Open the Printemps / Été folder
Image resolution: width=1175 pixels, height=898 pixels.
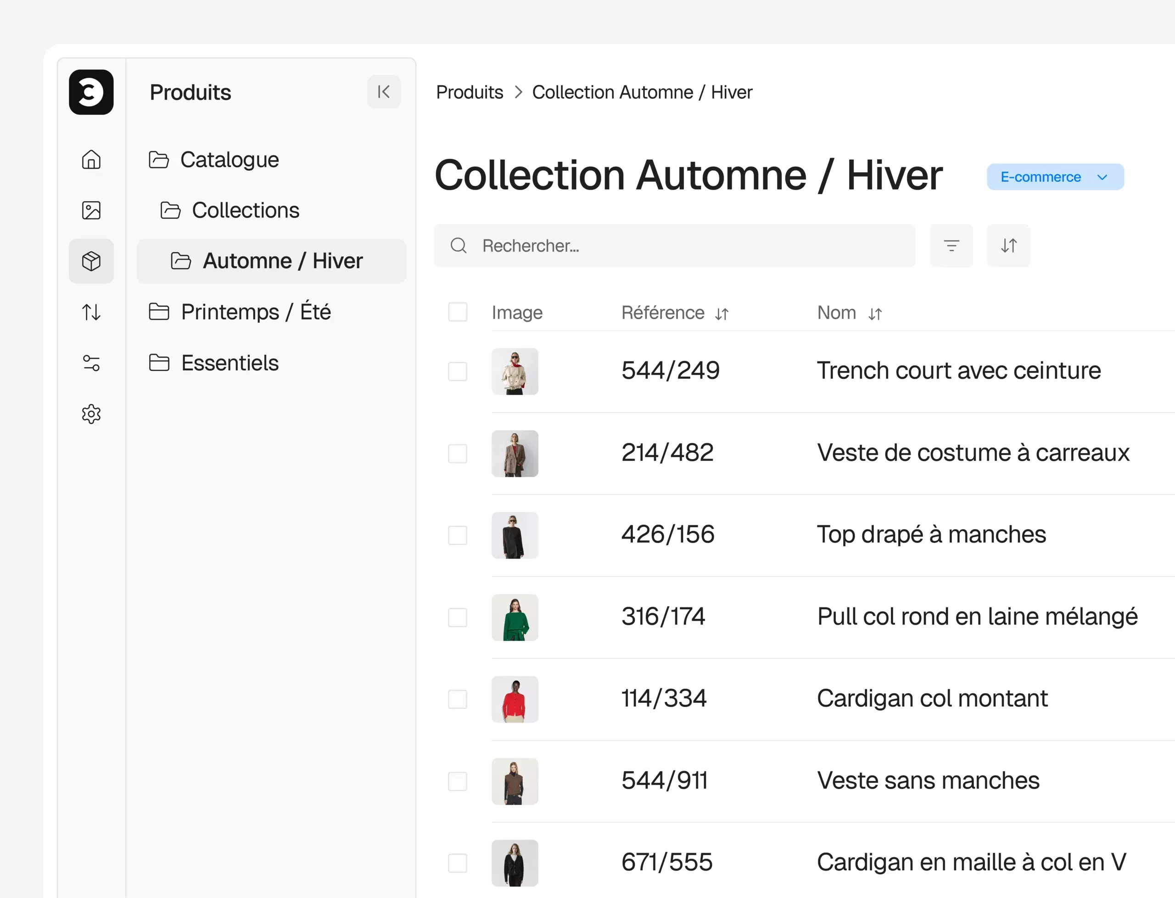255,312
